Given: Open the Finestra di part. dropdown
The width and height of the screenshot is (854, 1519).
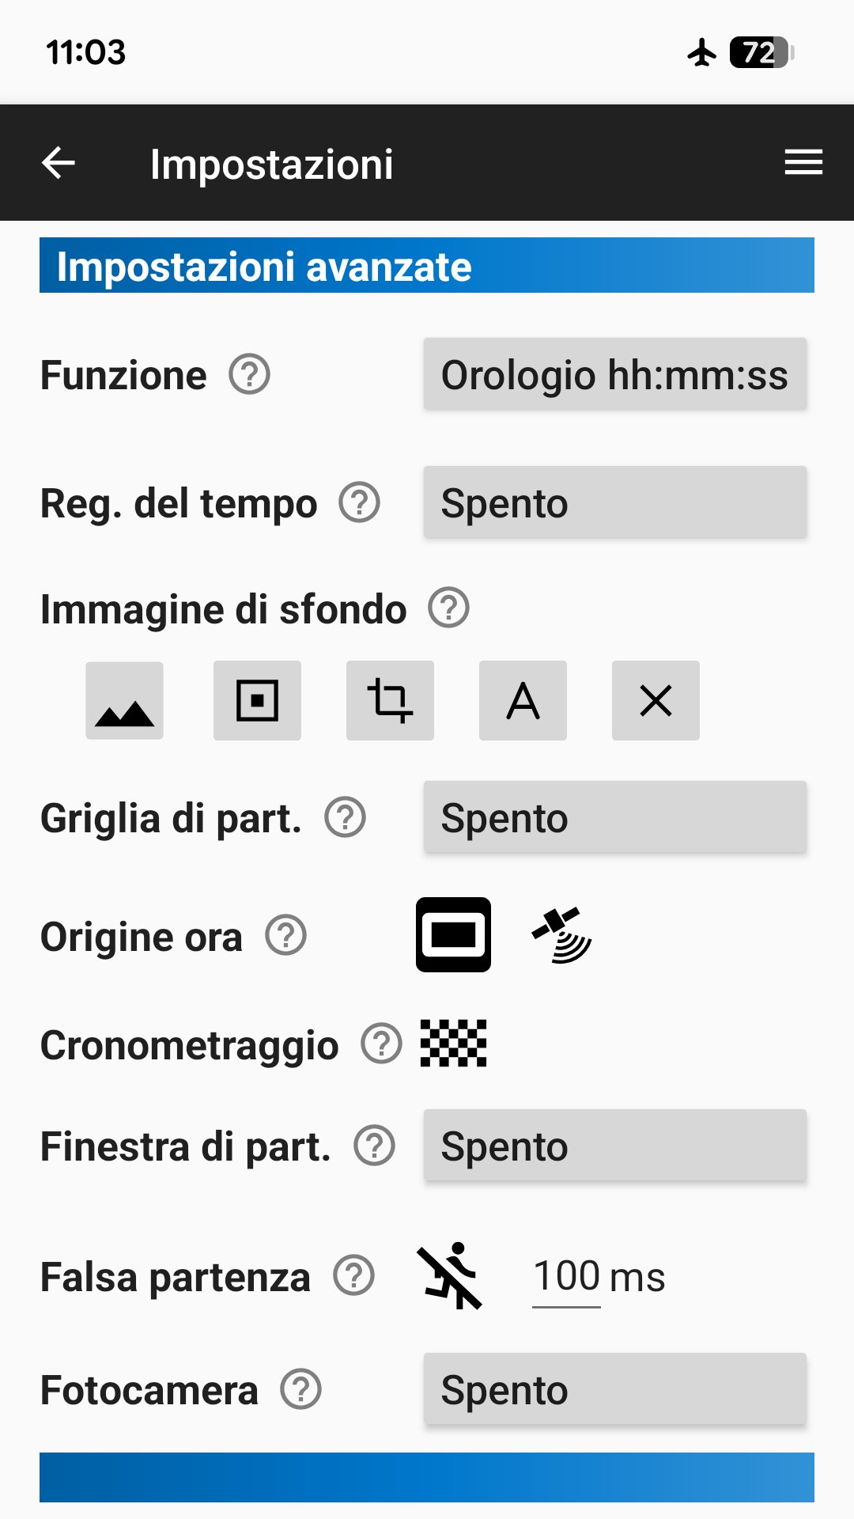Looking at the screenshot, I should (x=614, y=1146).
